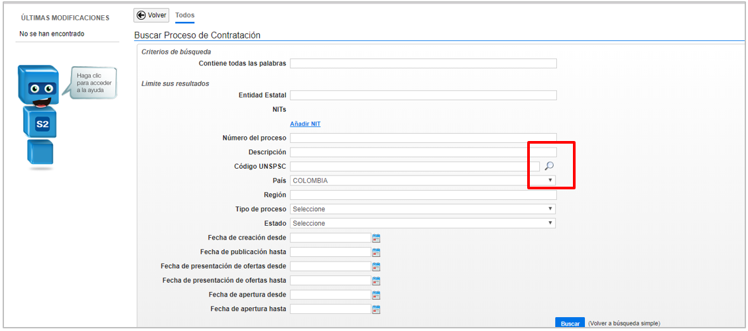Screen dimensions: 748x331
Task: Open calendar for Fecha de apertura desde
Action: click(376, 295)
